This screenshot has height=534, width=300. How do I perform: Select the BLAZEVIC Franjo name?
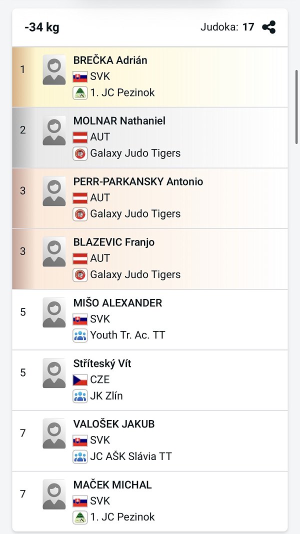coord(114,242)
